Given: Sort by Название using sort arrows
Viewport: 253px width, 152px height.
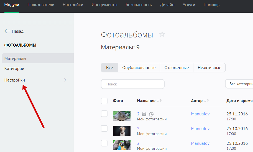Looking at the screenshot, I should tap(159, 101).
